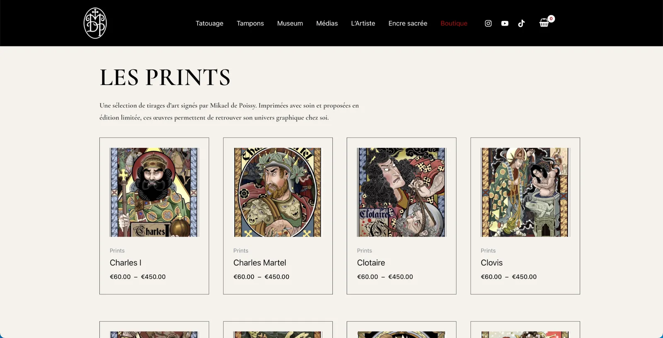Open the shopping cart basket

click(x=544, y=23)
